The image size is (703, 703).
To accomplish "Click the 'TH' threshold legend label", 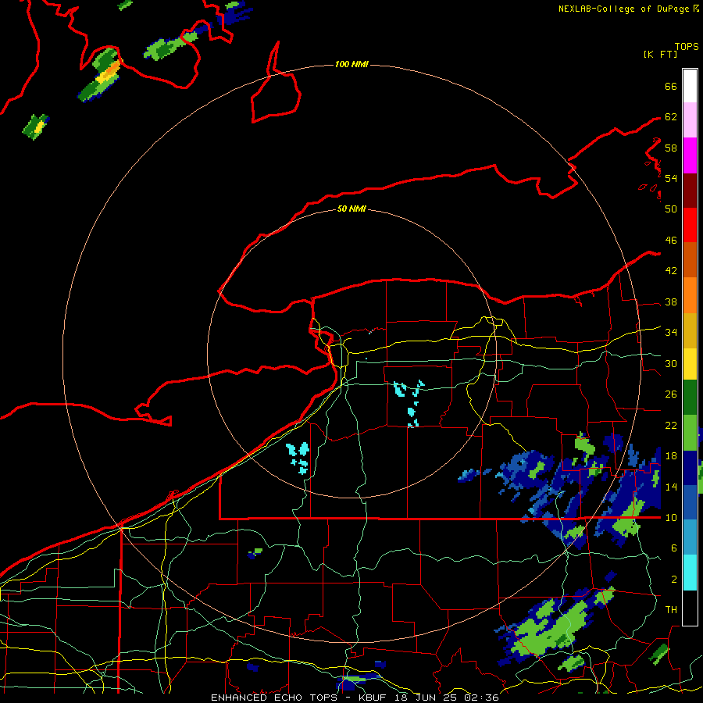I will (671, 610).
